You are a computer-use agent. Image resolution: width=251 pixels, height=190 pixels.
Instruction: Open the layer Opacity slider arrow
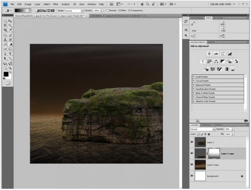[x=233, y=129]
